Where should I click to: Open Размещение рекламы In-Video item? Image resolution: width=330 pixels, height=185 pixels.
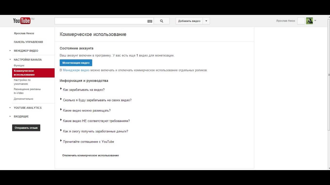tap(27, 91)
